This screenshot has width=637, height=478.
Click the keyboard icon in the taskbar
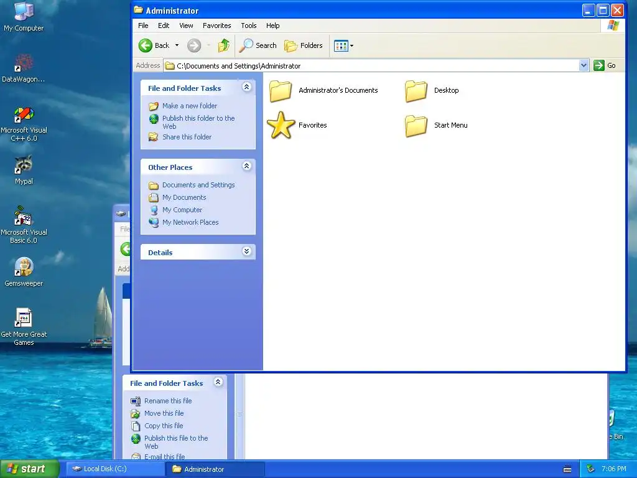pos(567,469)
